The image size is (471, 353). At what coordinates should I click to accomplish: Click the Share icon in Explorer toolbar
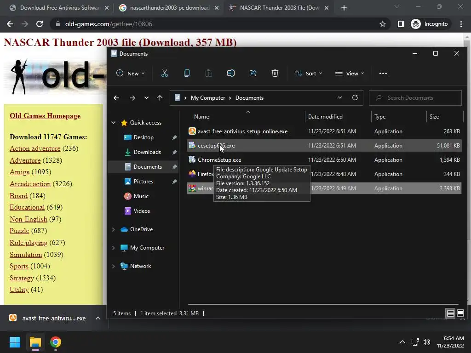[253, 73]
